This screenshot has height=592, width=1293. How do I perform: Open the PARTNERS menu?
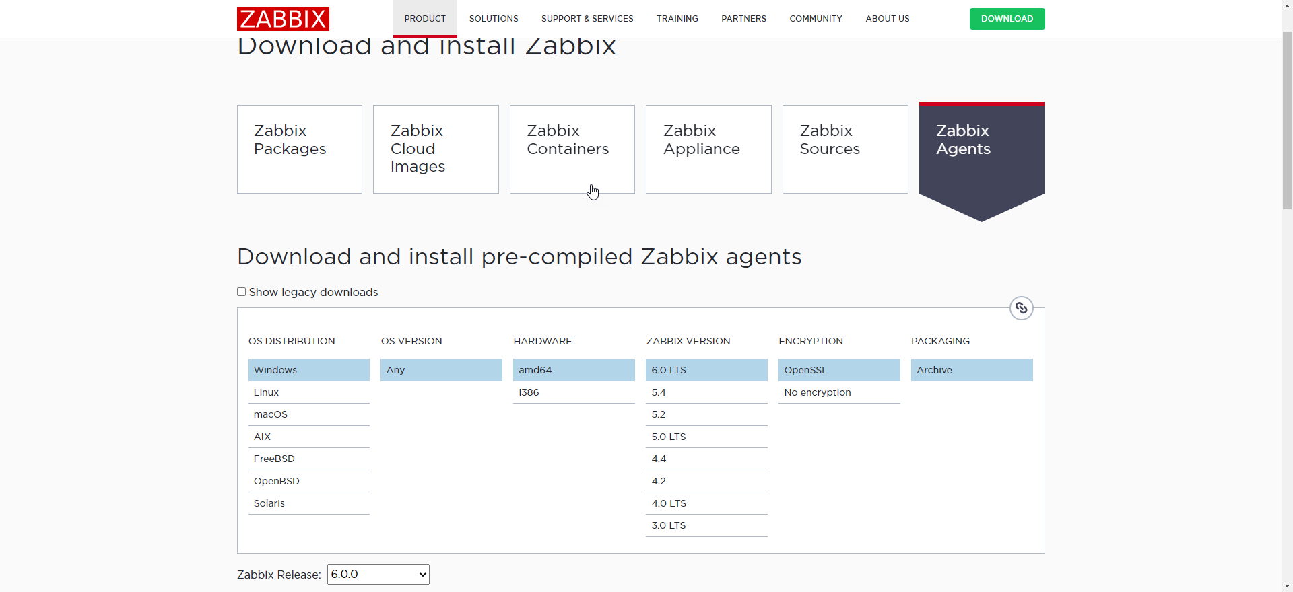point(743,19)
